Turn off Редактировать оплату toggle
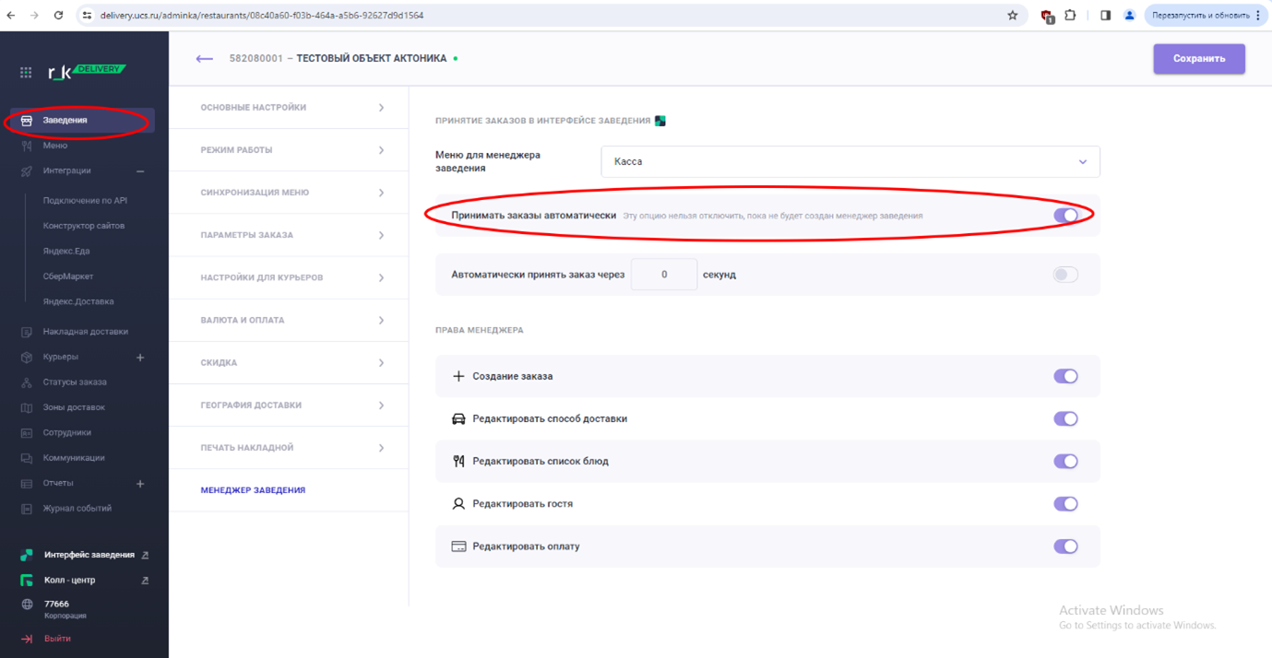1272x658 pixels. pyautogui.click(x=1065, y=546)
